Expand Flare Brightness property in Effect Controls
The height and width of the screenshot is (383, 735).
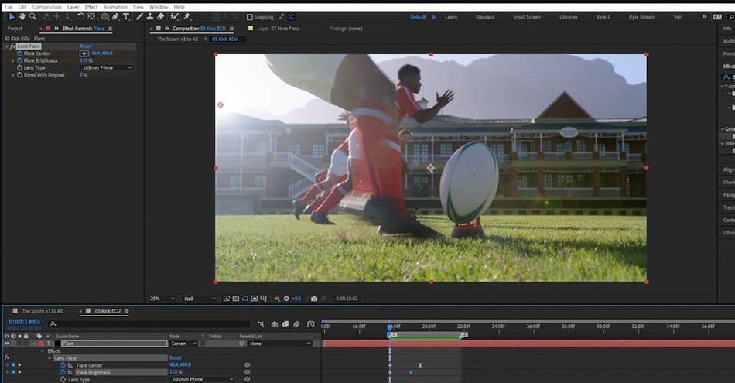(x=12, y=60)
